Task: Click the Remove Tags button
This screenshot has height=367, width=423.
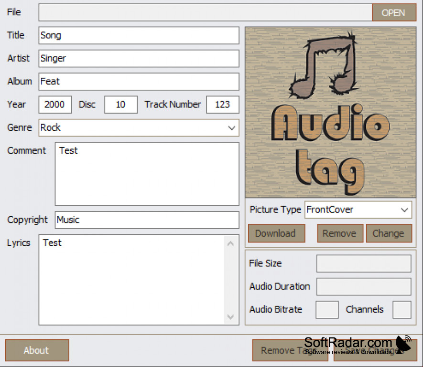Action: [290, 350]
